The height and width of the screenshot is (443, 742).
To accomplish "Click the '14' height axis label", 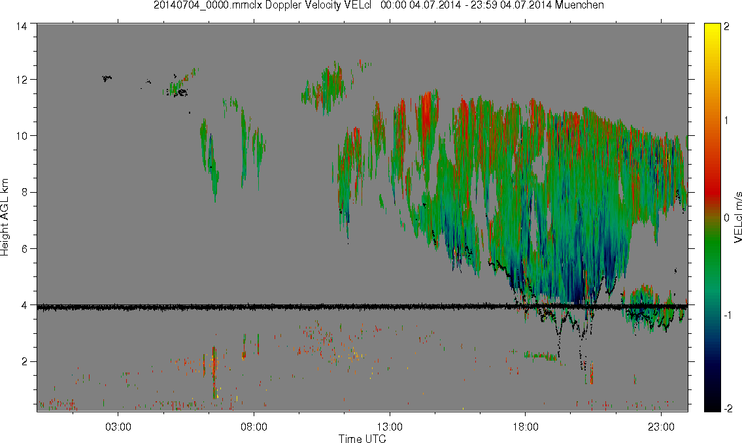I will point(22,26).
